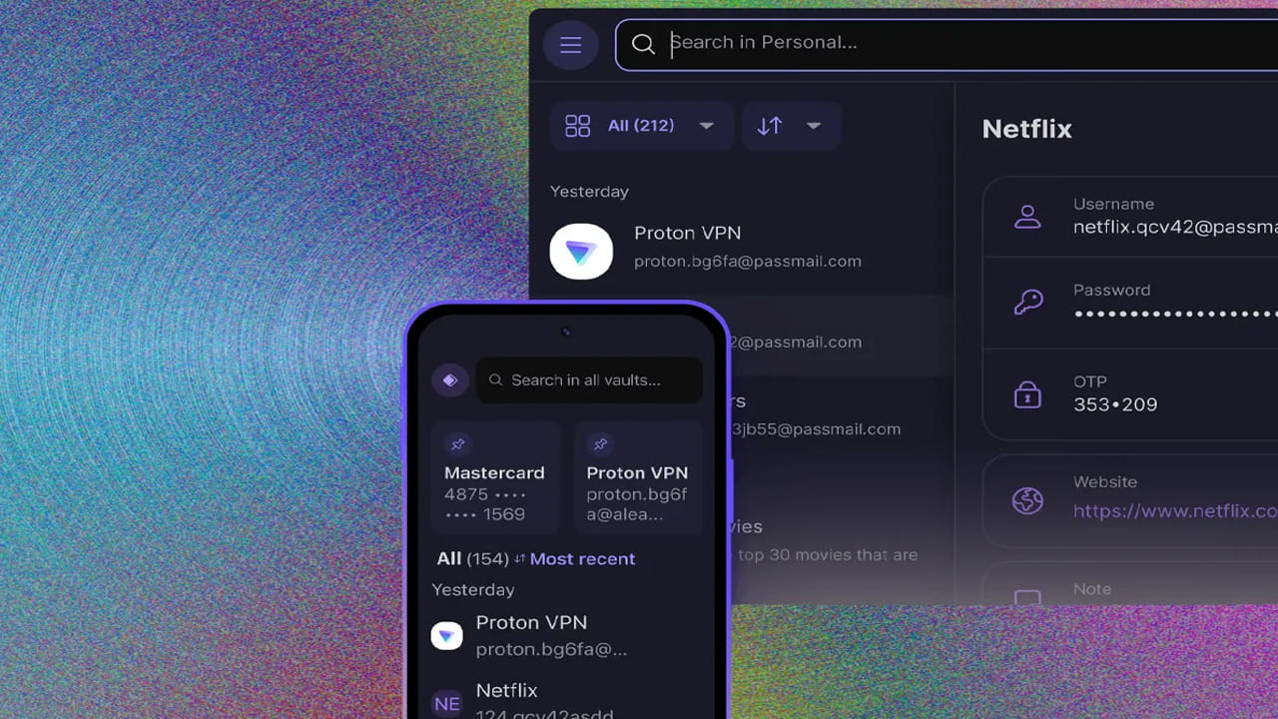Expand the sort order dropdown on desktop
Viewport: 1278px width, 719px height.
click(x=791, y=126)
